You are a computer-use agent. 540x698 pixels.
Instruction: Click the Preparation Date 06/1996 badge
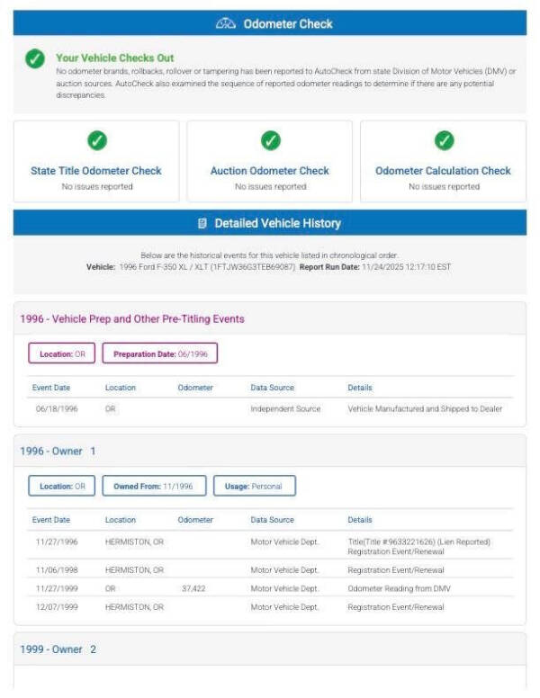click(160, 354)
